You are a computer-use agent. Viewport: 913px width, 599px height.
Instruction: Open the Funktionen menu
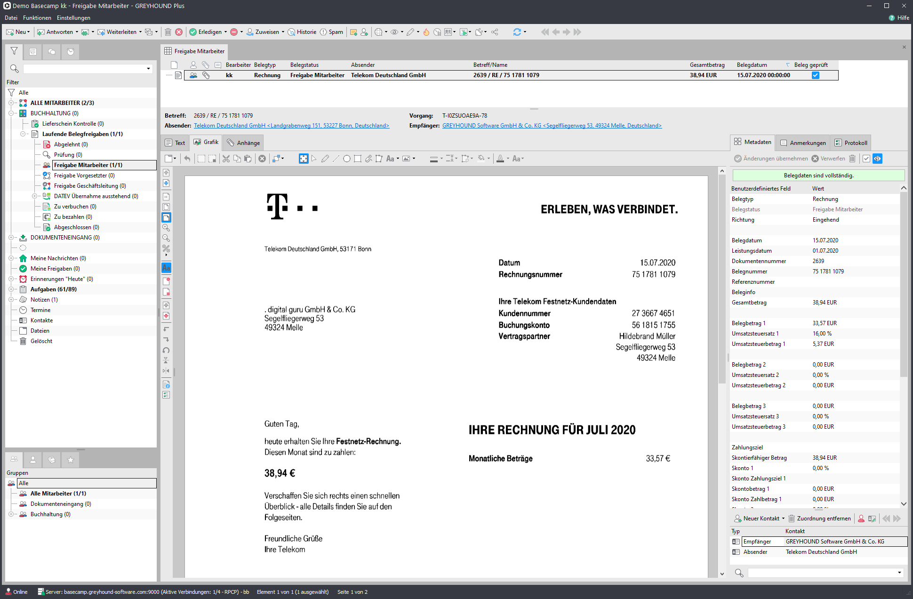click(x=37, y=18)
